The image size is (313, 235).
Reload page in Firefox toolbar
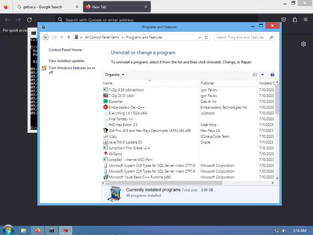pyautogui.click(x=29, y=20)
